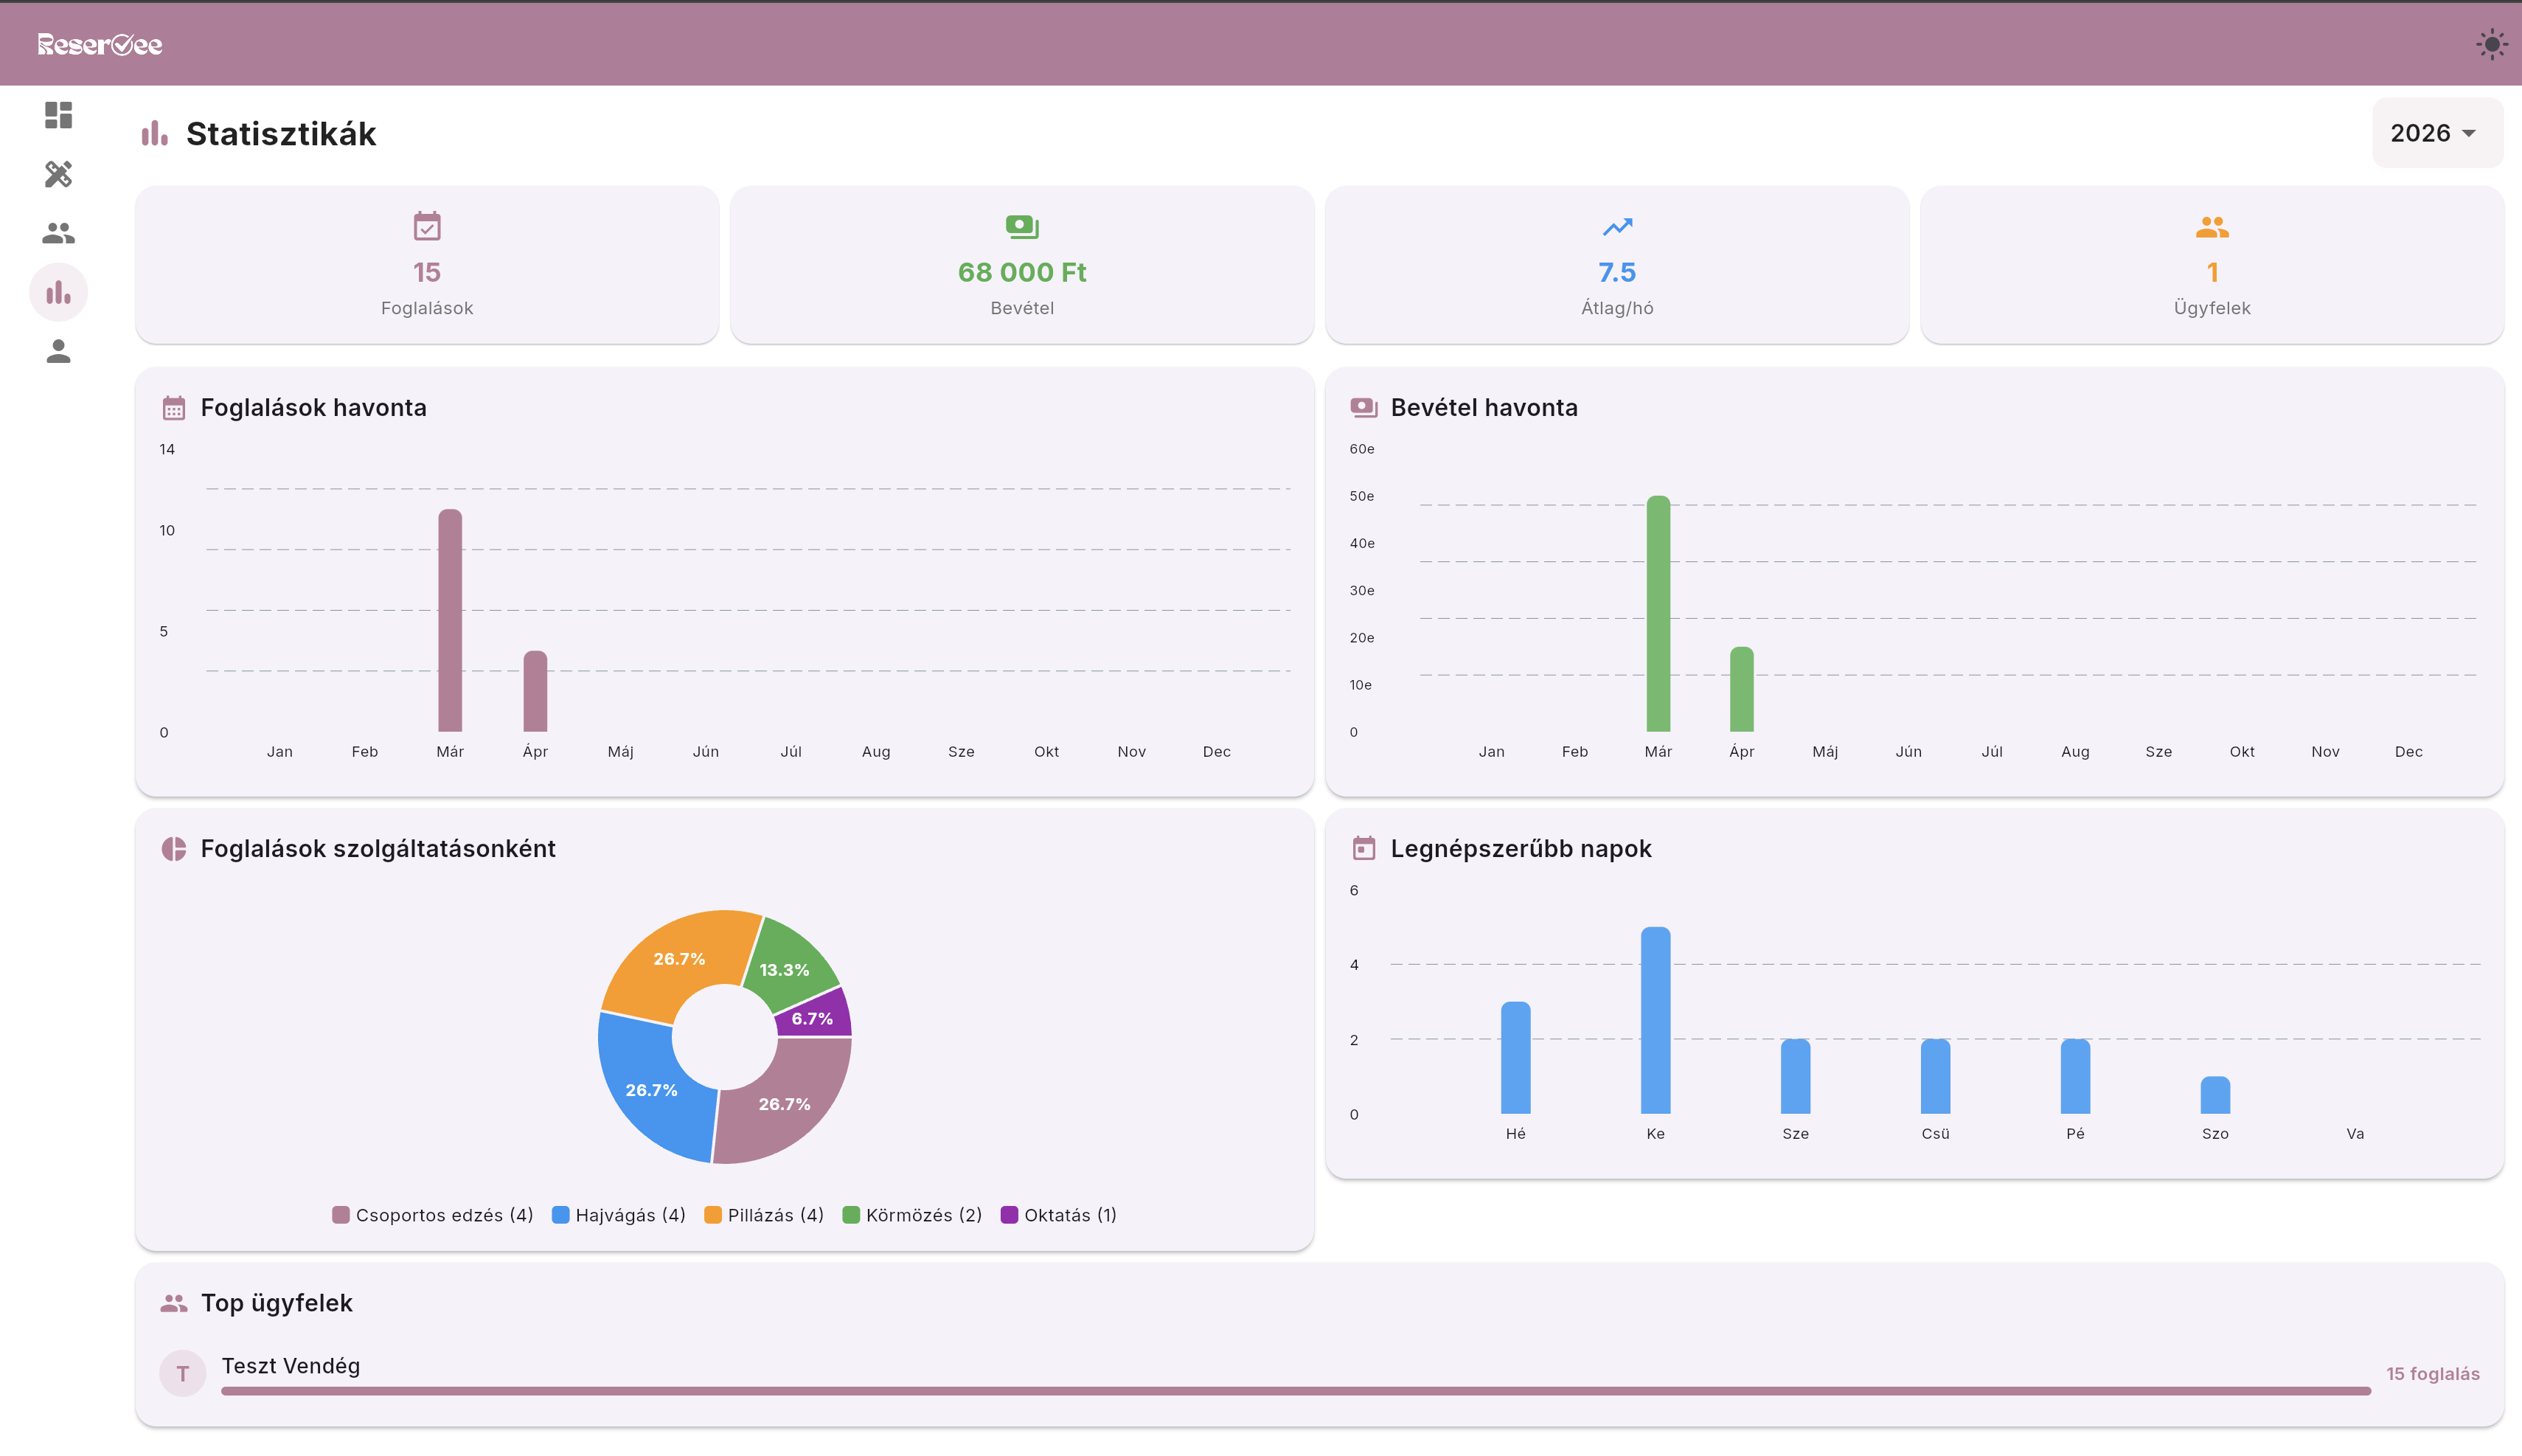Click the March bar in Foglalások havonta
The width and height of the screenshot is (2522, 1456).
[x=450, y=620]
